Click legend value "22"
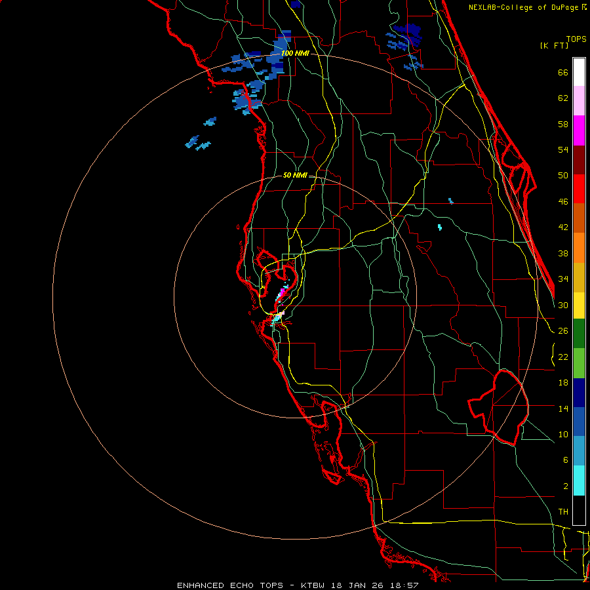This screenshot has width=590, height=590. click(563, 357)
